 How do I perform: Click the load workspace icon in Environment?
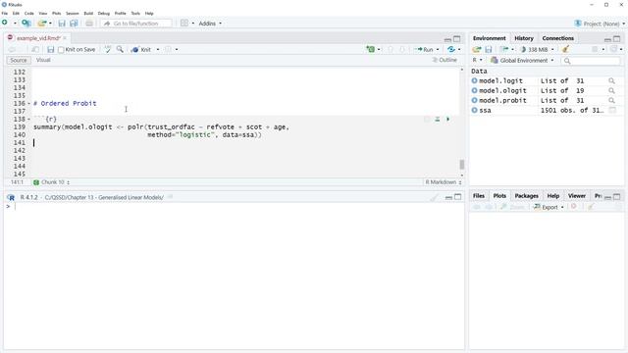(476, 49)
